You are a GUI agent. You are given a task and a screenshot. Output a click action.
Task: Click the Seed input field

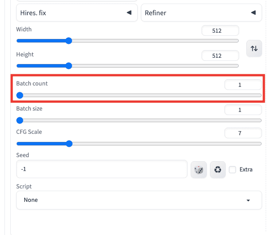tap(102, 169)
